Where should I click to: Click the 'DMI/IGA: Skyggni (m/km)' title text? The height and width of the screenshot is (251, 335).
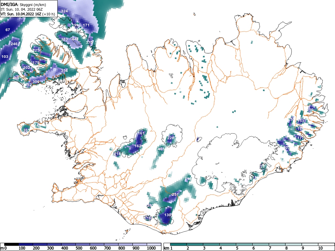point(23,4)
